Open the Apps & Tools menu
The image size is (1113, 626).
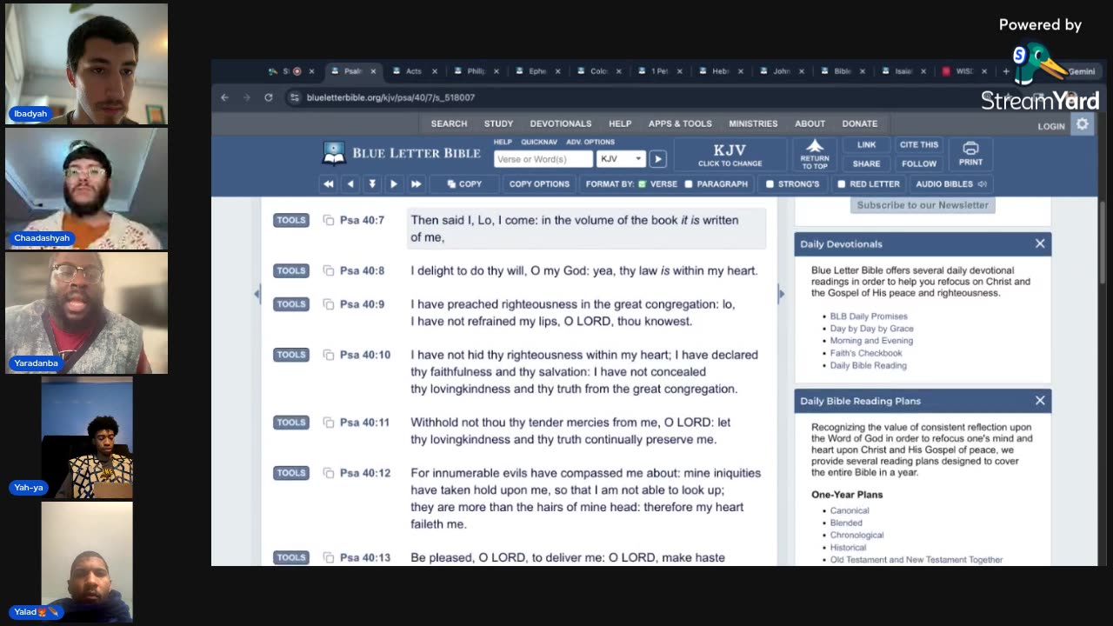(680, 123)
